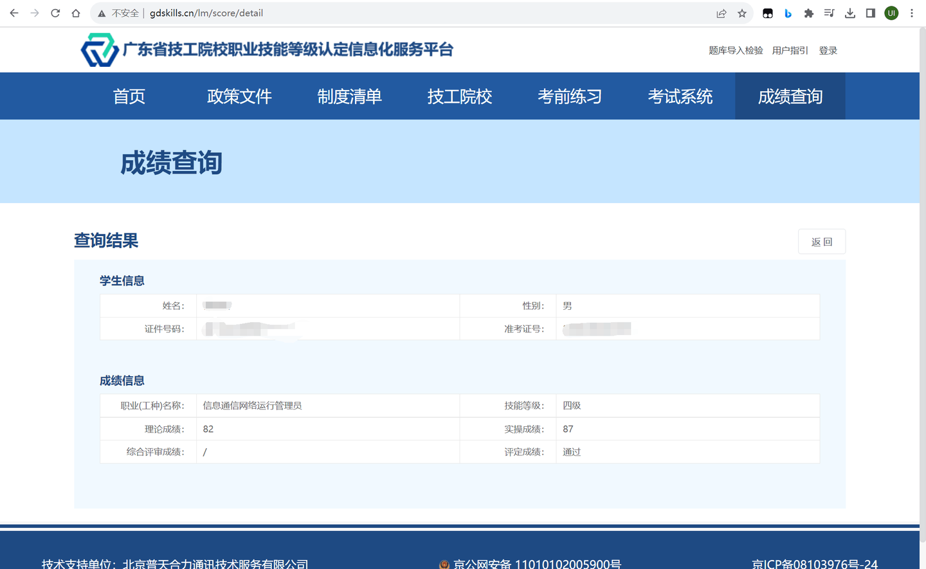
Task: Click the 理论成绩 value 82
Action: click(208, 429)
